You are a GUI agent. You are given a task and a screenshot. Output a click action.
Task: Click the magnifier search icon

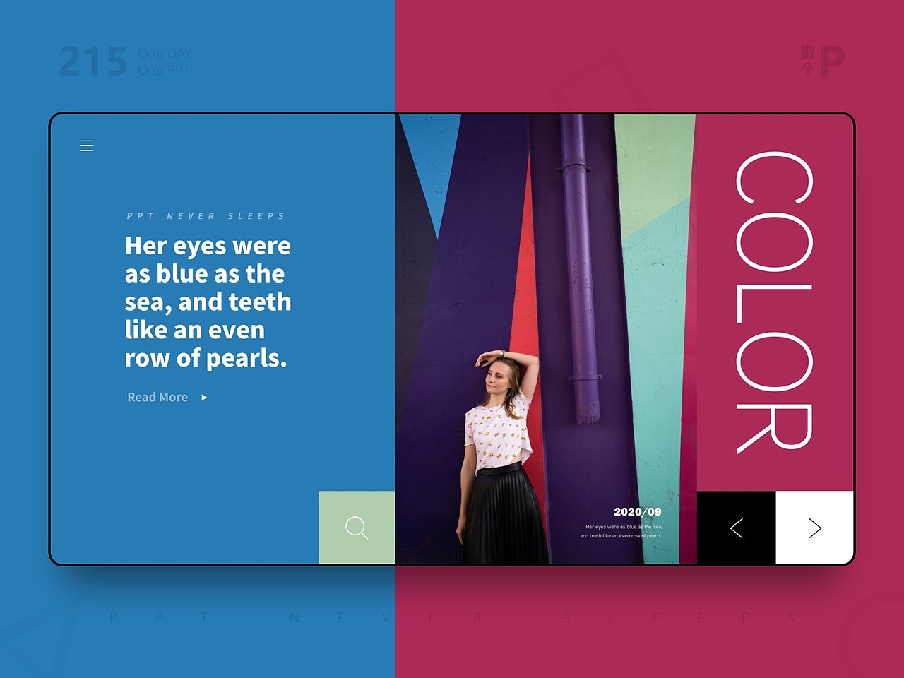pyautogui.click(x=357, y=528)
